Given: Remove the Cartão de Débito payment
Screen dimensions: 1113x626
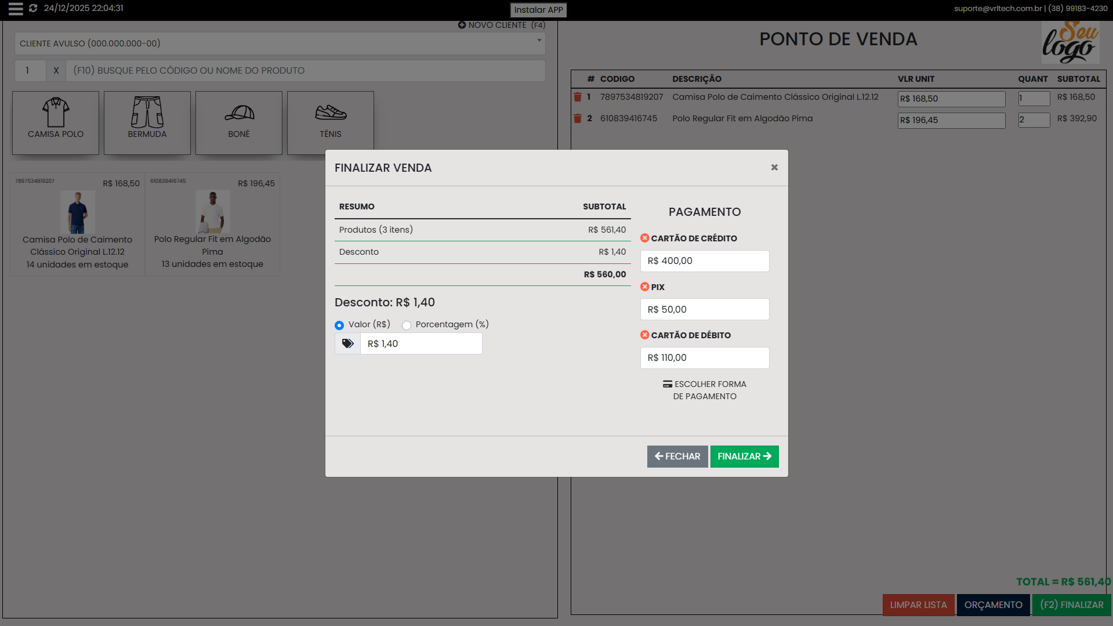Looking at the screenshot, I should coord(644,335).
